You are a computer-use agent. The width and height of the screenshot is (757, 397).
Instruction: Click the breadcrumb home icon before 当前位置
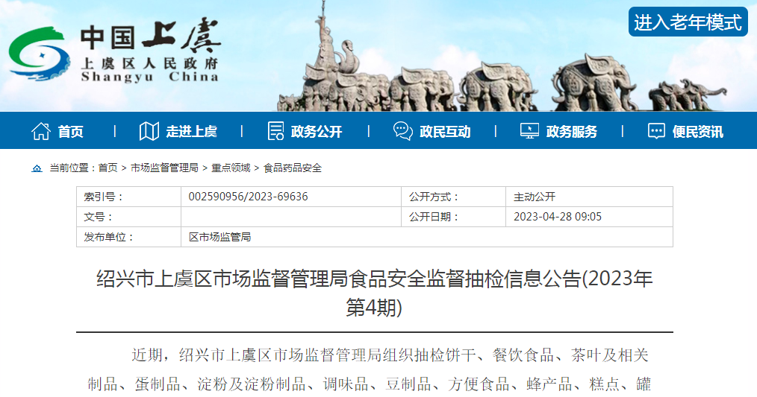click(37, 168)
